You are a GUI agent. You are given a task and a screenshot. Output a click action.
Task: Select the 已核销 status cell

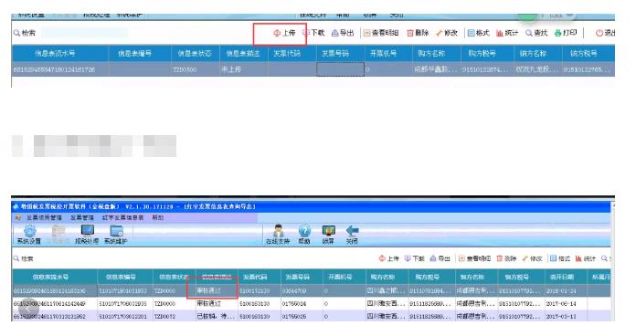pyautogui.click(x=217, y=316)
